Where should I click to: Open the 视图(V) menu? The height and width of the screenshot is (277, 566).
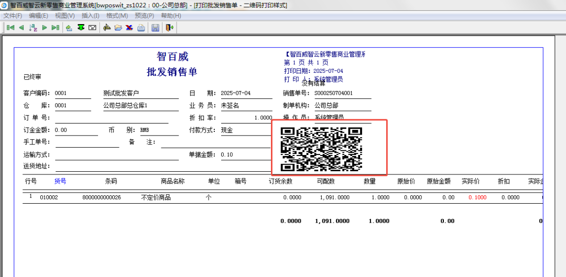65,16
